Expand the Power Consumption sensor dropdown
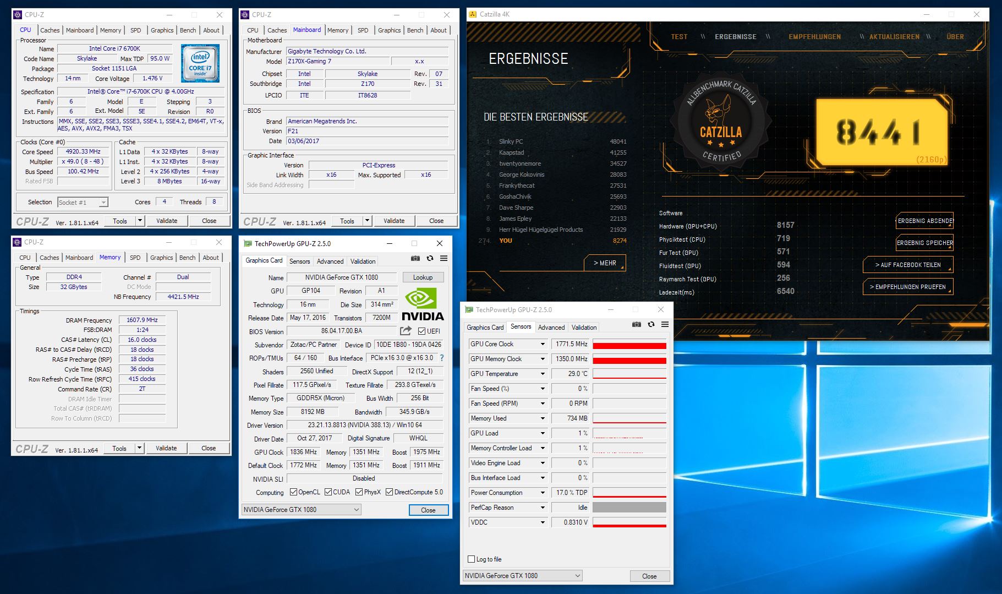1002x594 pixels. click(x=543, y=493)
